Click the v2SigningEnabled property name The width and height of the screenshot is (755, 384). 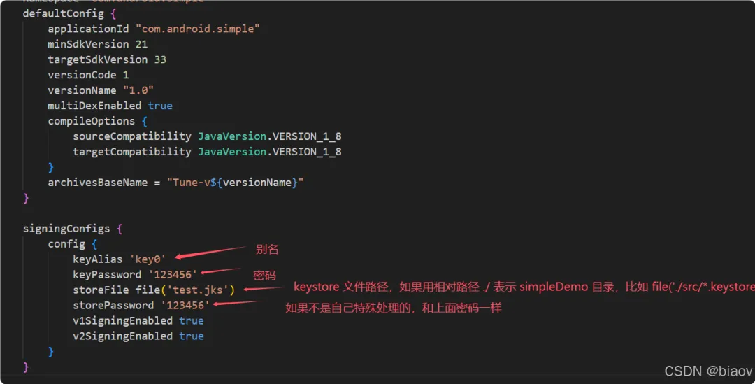[x=123, y=336]
